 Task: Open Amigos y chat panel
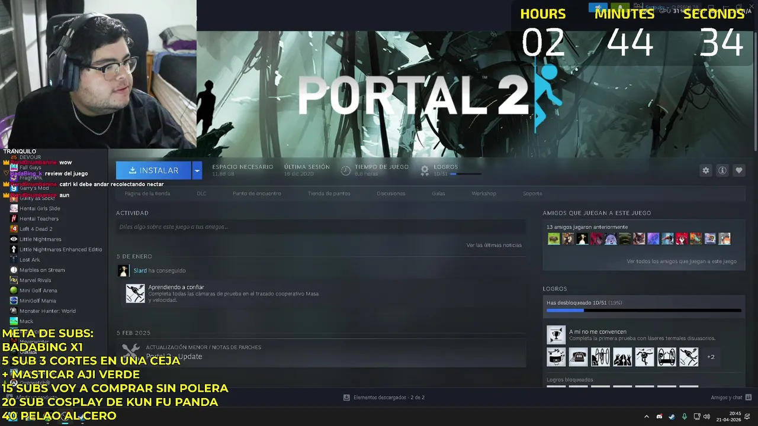[731, 398]
